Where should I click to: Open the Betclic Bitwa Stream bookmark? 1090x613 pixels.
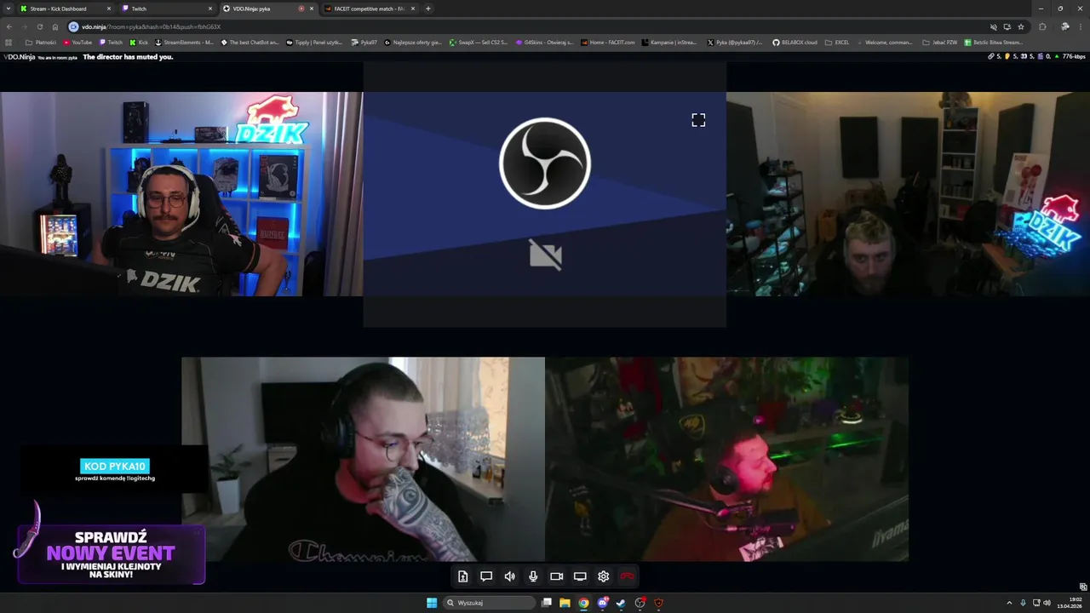tap(994, 42)
